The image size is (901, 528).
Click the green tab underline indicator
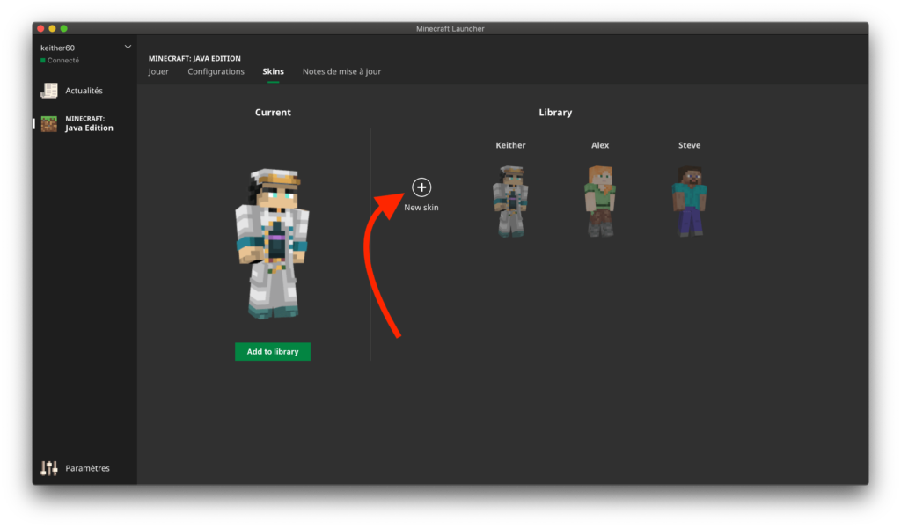pyautogui.click(x=273, y=81)
